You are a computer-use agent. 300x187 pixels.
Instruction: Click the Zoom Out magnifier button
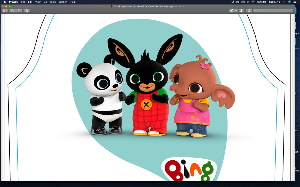[x=12, y=10]
